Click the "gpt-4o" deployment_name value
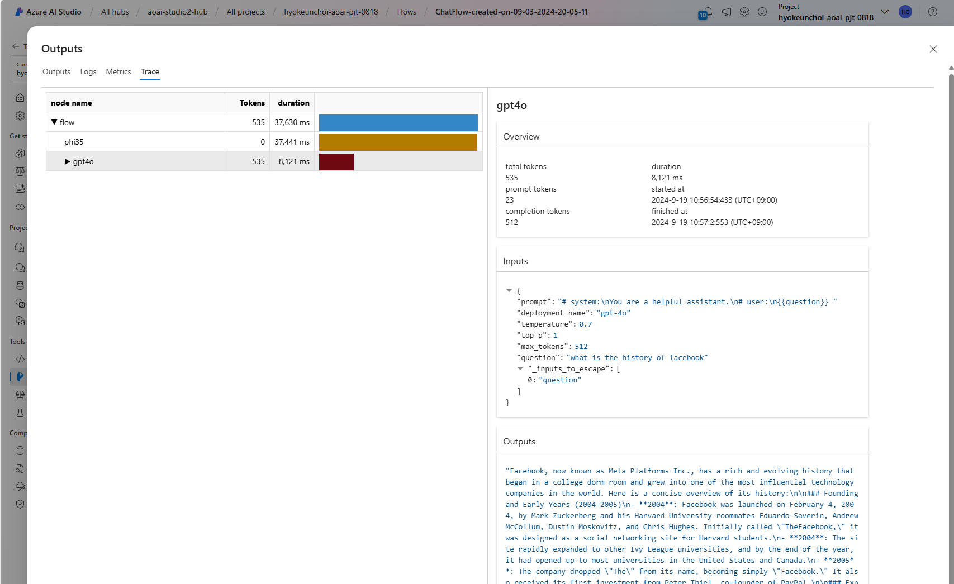 pos(613,313)
